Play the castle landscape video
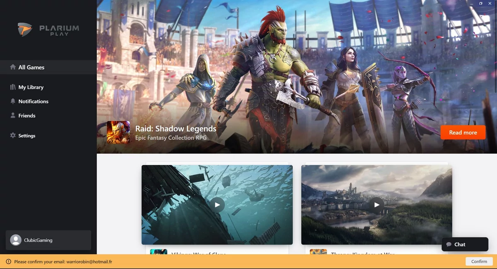Screen dimensions: 497x269 coord(376,205)
